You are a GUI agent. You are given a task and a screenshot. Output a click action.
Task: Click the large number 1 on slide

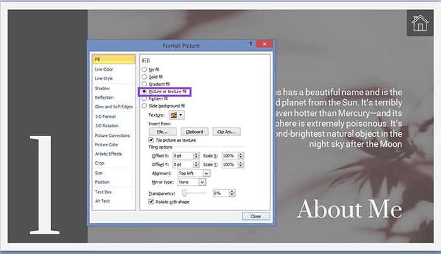pyautogui.click(x=44, y=185)
